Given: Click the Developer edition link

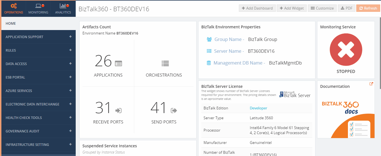Looking at the screenshot, I should pos(258,108).
